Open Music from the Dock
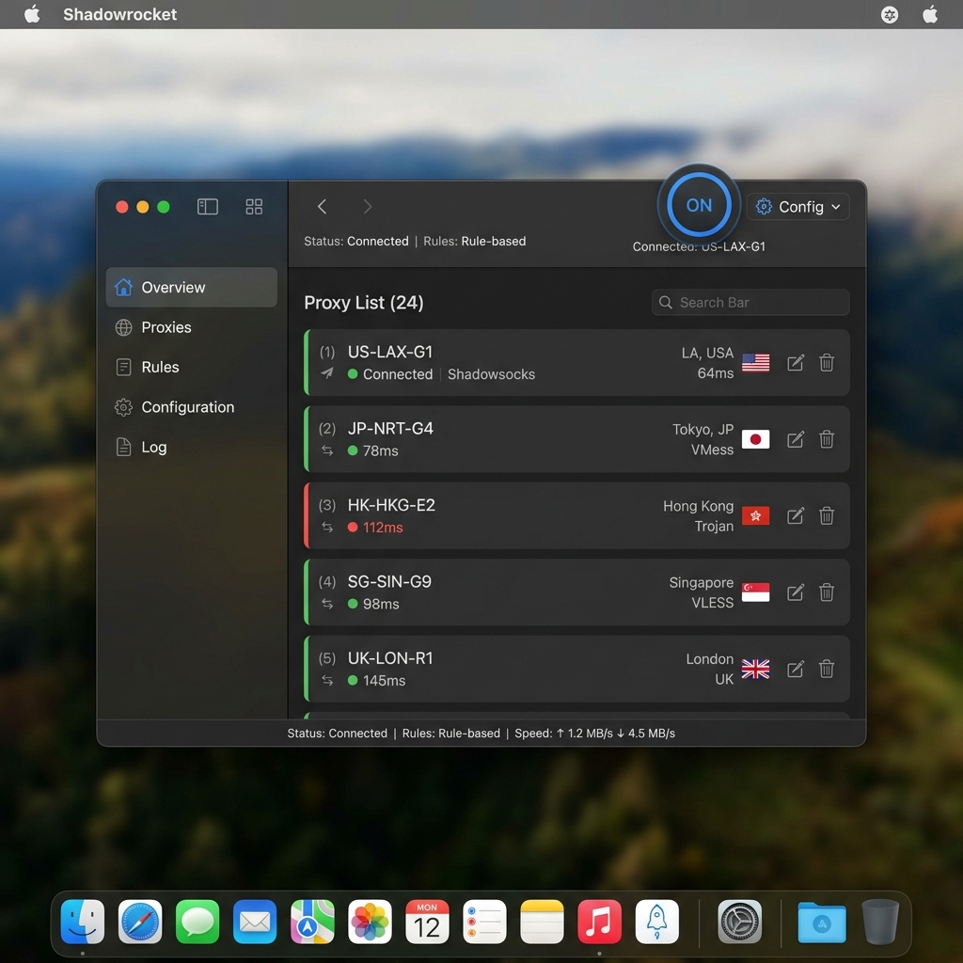963x963 pixels. click(599, 922)
